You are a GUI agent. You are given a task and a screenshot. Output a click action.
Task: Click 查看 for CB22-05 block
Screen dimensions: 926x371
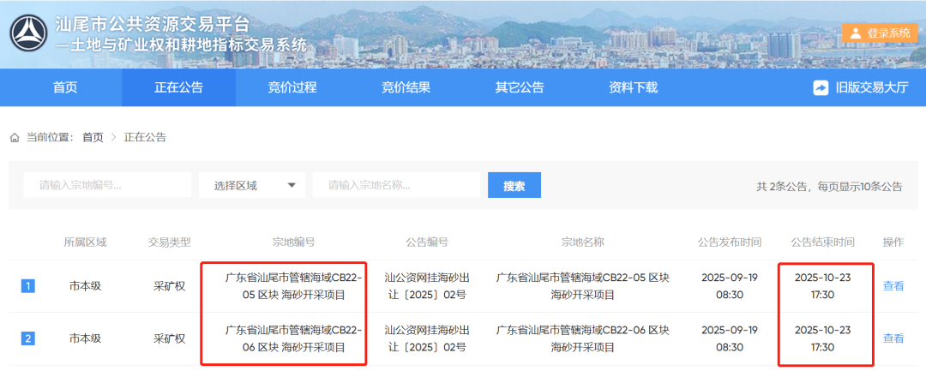(x=893, y=286)
